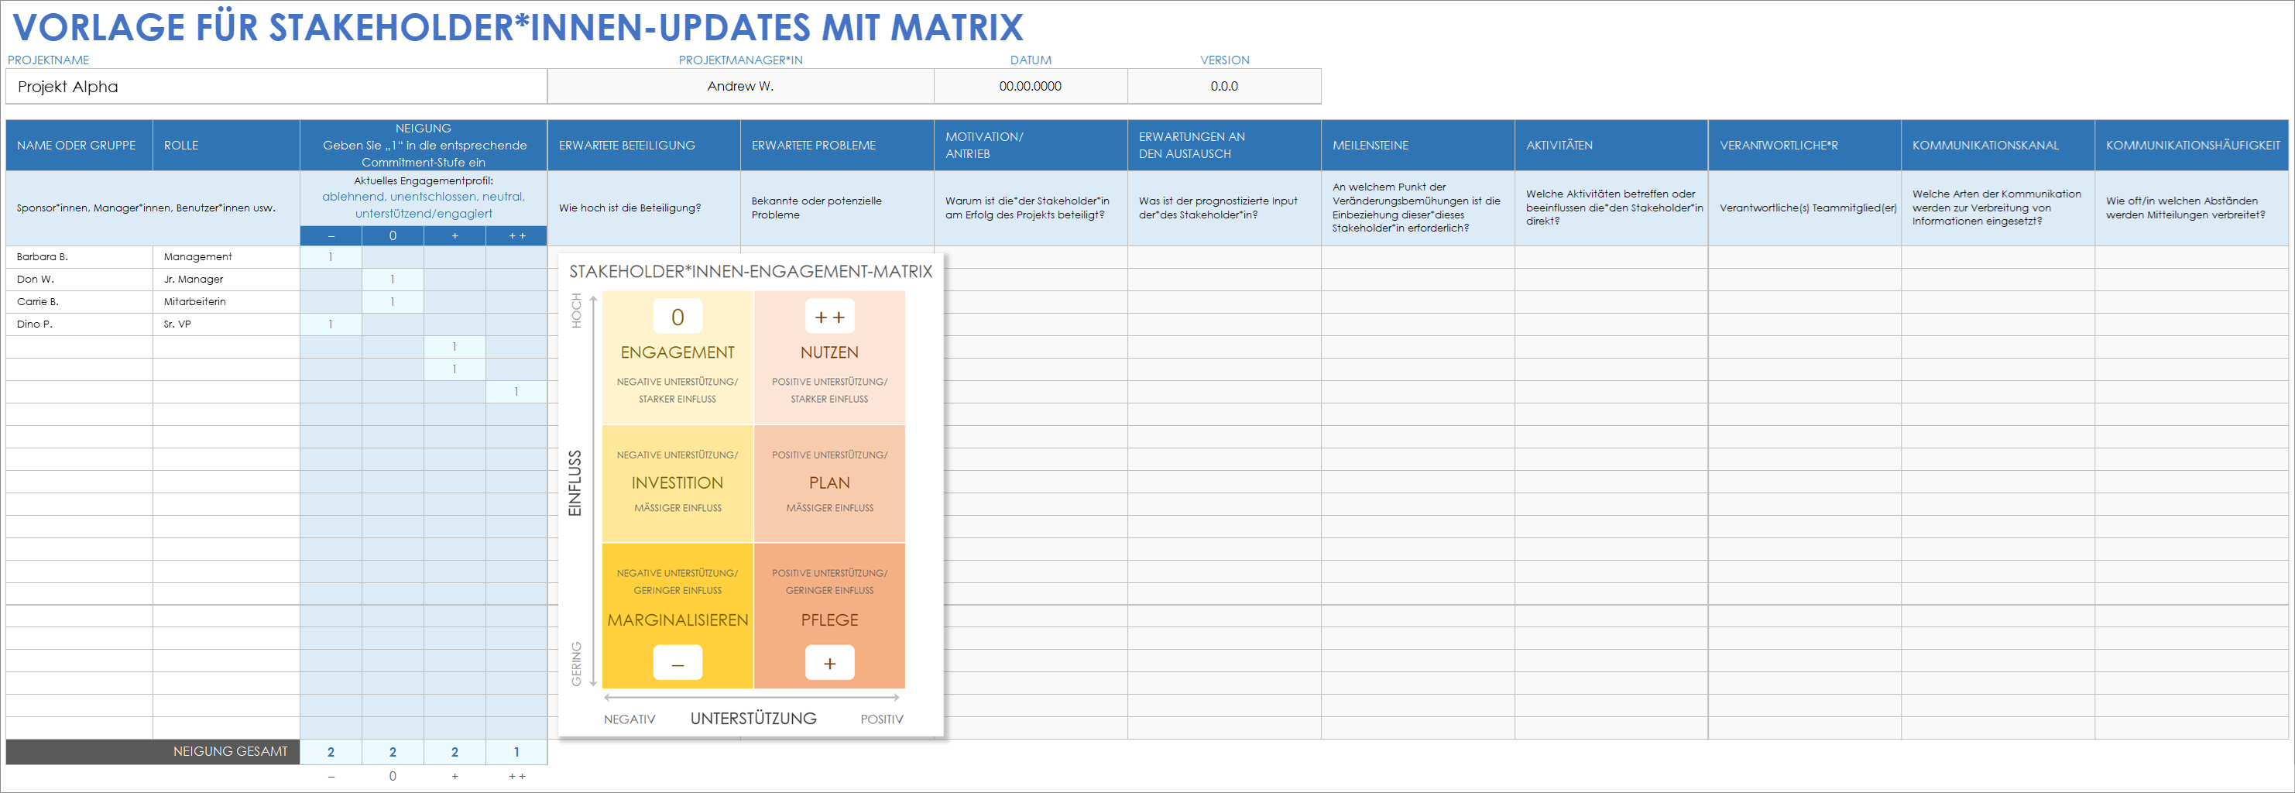
Task: Select the Projekt Alpha project name field
Action: [x=276, y=87]
